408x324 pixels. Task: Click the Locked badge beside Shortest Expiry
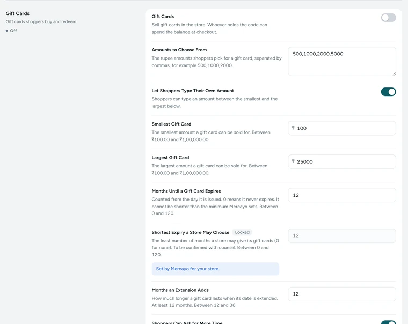[242, 232]
